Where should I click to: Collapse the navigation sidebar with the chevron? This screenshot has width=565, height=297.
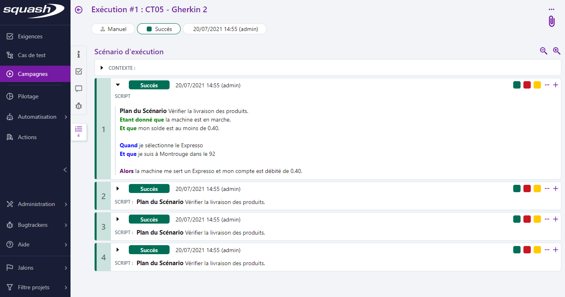pyautogui.click(x=65, y=170)
